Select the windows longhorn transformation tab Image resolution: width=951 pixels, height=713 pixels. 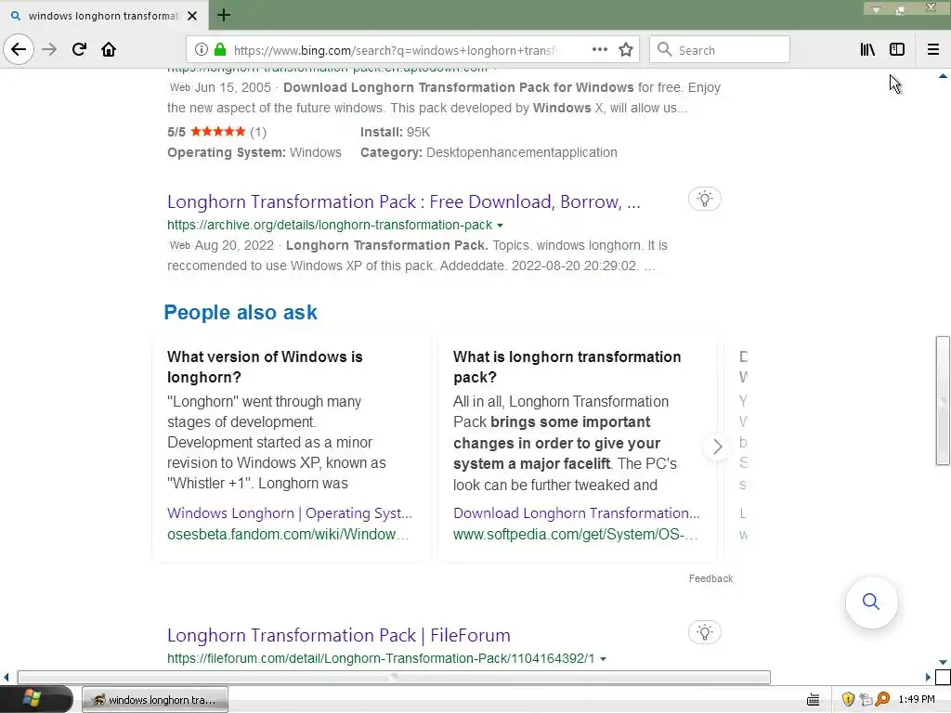[x=104, y=16]
